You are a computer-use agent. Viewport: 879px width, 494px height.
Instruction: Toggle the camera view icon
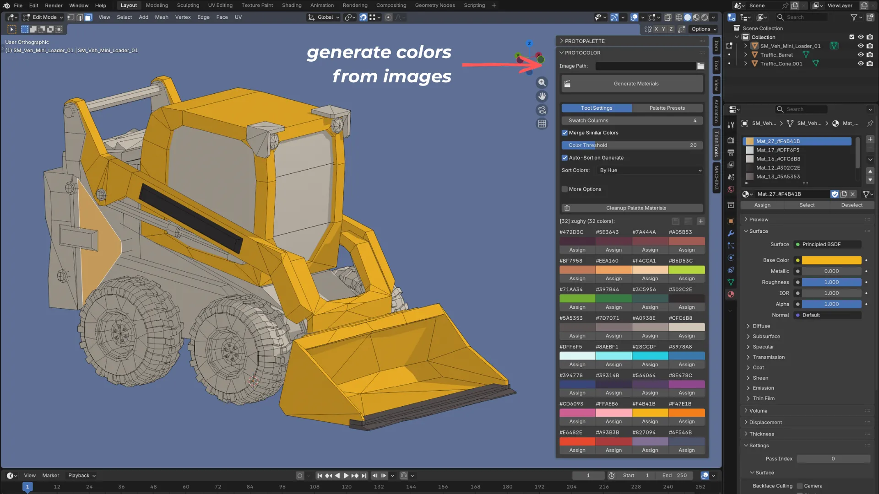click(x=542, y=110)
